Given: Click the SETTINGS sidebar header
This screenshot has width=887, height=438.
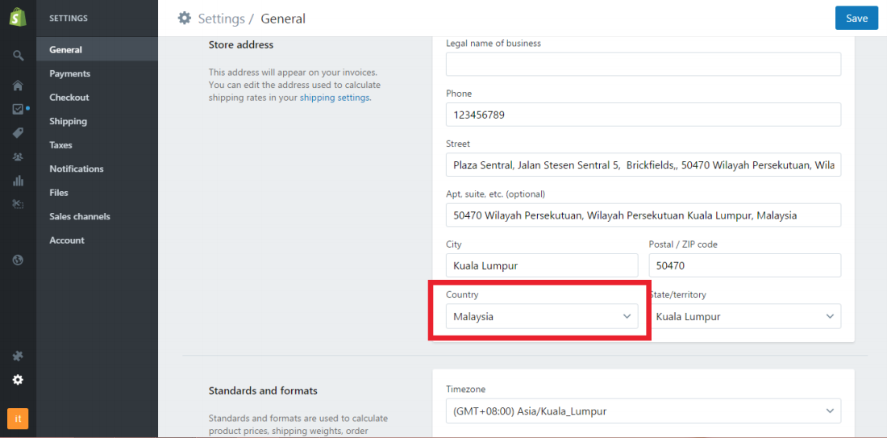Looking at the screenshot, I should tap(69, 18).
